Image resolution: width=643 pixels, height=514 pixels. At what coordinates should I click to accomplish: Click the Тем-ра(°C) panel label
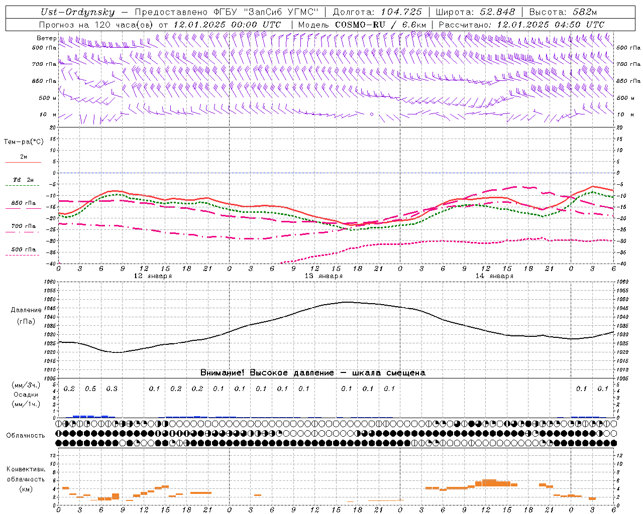click(24, 142)
